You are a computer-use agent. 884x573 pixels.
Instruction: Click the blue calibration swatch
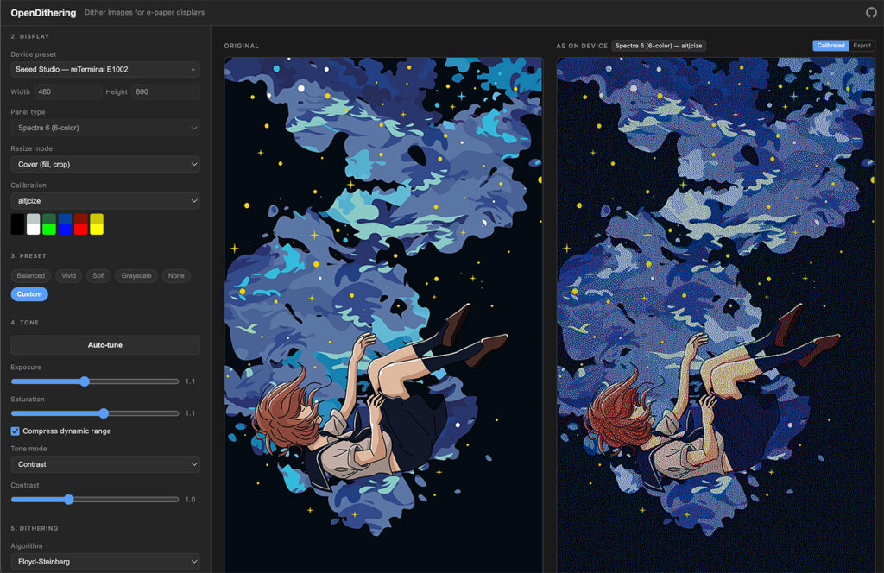[x=65, y=224]
